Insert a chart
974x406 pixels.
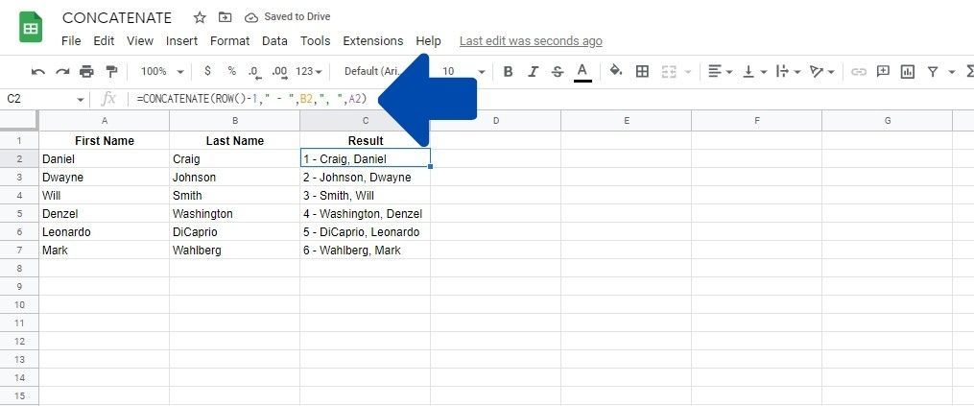(908, 71)
